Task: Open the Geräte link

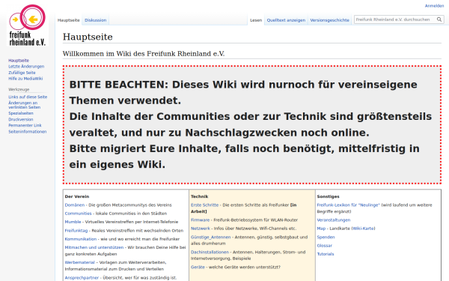Action: (x=198, y=267)
